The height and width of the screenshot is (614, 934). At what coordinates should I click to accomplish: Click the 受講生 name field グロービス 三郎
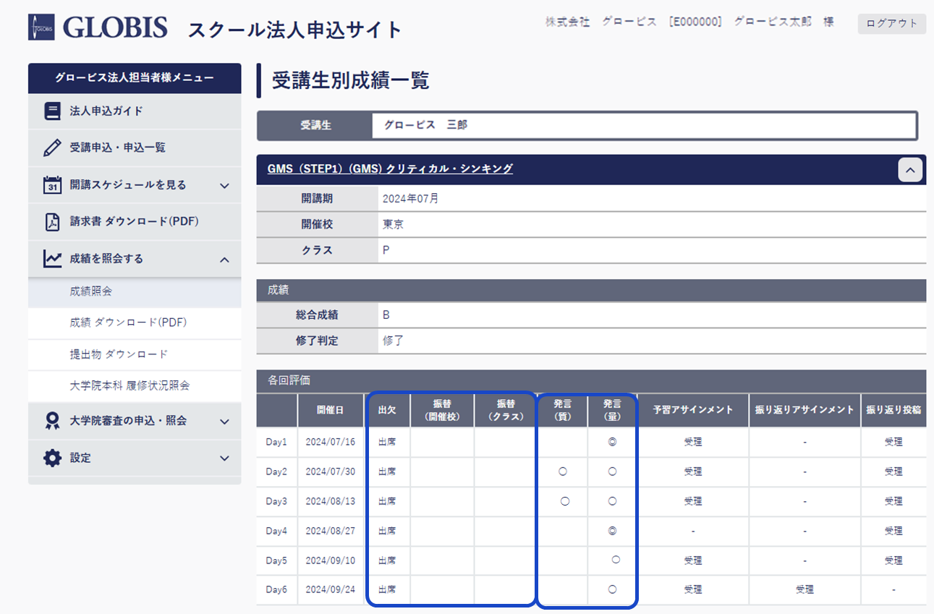click(644, 126)
